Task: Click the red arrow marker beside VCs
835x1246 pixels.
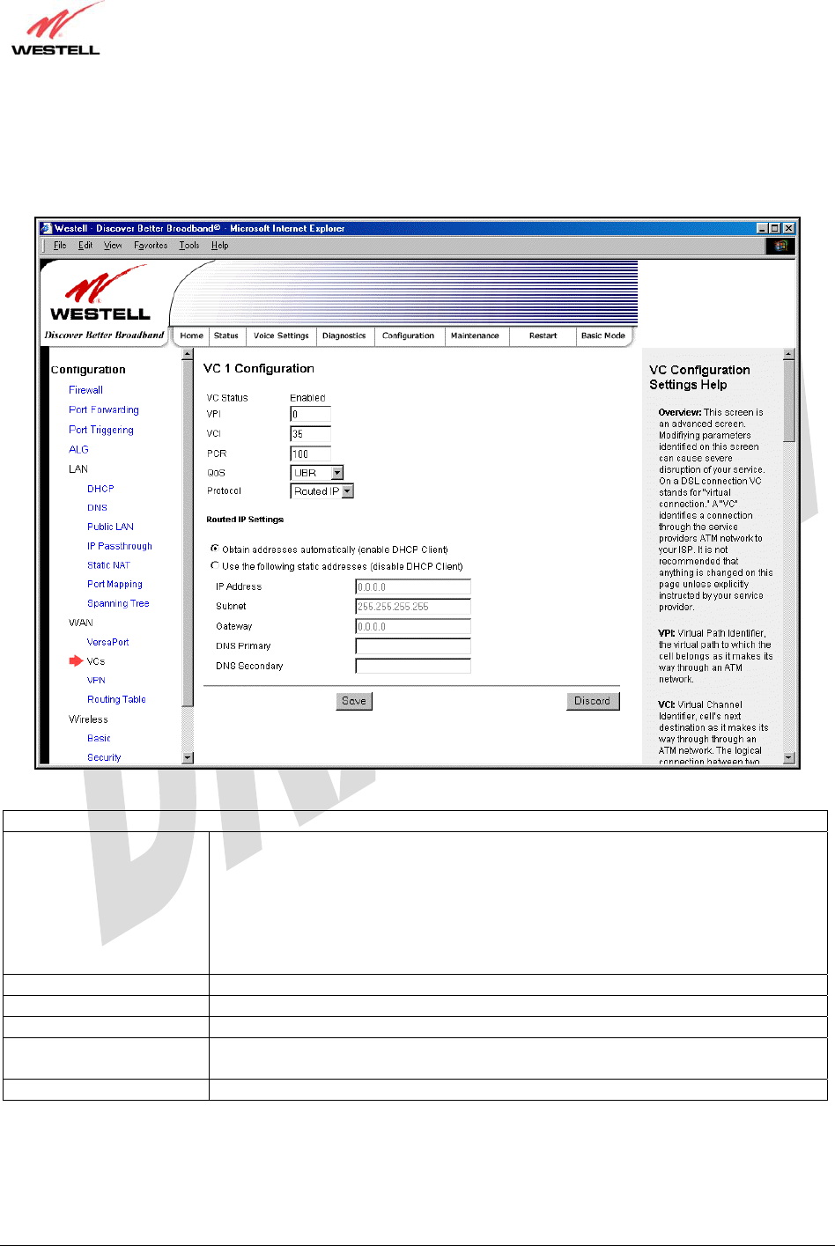Action: pyautogui.click(x=77, y=660)
